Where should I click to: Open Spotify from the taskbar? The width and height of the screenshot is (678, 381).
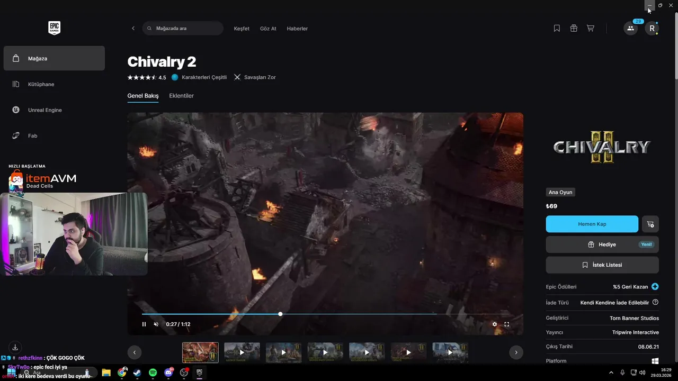coord(153,373)
